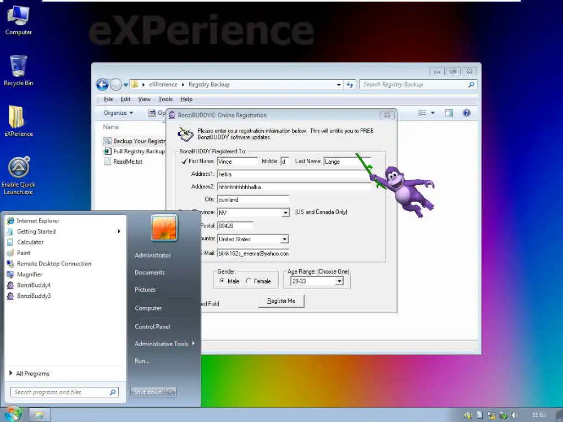Select the Female radio button

click(x=249, y=281)
